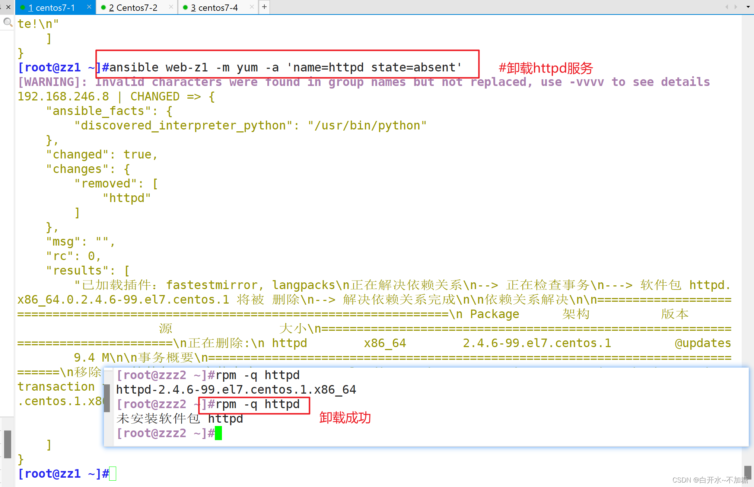Click the green cursor in zzz2 terminal

tap(218, 433)
